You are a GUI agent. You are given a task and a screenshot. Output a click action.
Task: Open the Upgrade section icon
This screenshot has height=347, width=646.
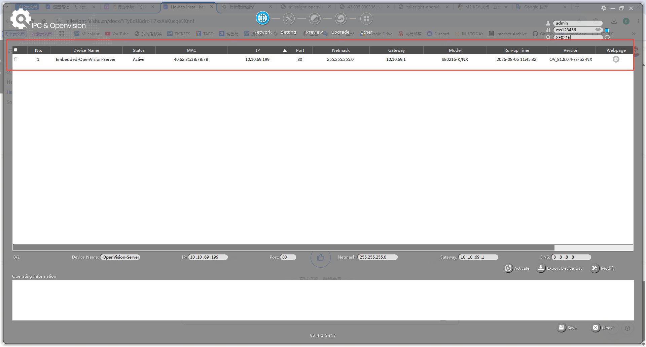[340, 18]
